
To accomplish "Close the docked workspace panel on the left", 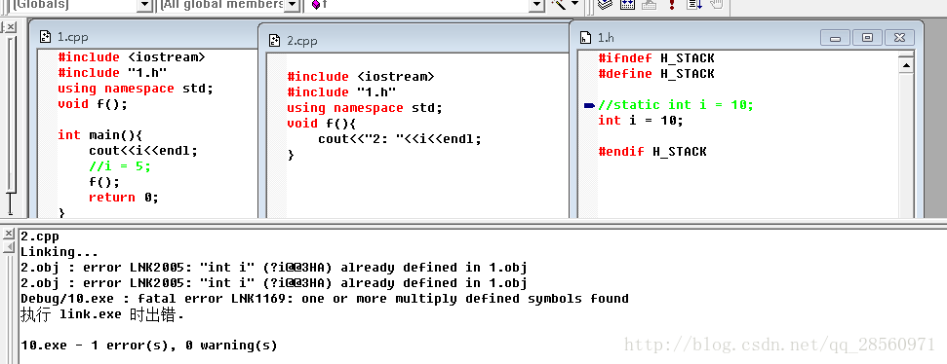I will 12,27.
